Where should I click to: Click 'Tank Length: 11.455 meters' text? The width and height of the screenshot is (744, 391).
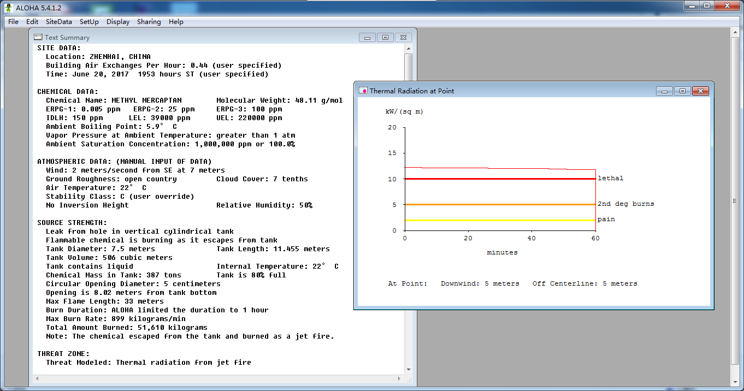coord(273,249)
